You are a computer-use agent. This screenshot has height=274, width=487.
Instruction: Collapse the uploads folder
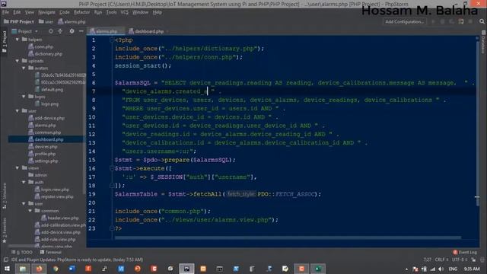(x=18, y=61)
